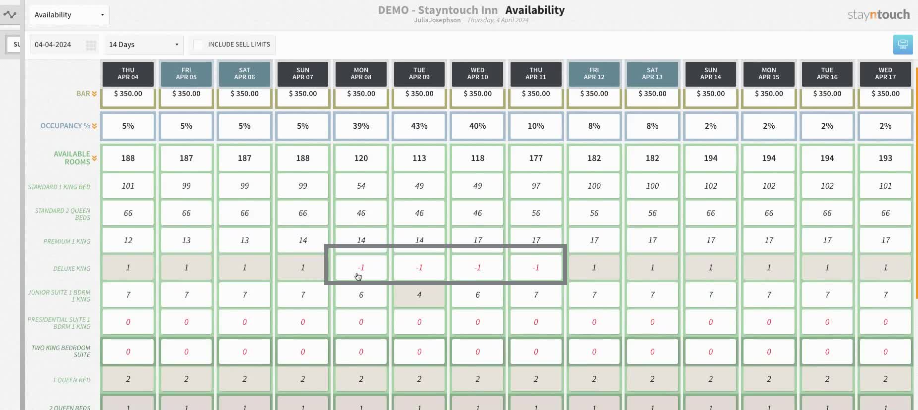Viewport: 918px width, 410px height.
Task: Enable Include Sell Limits checkbox
Action: [x=198, y=45]
